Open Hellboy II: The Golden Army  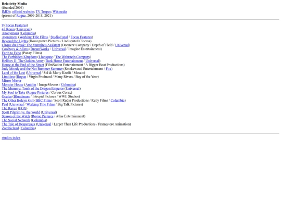23,61
